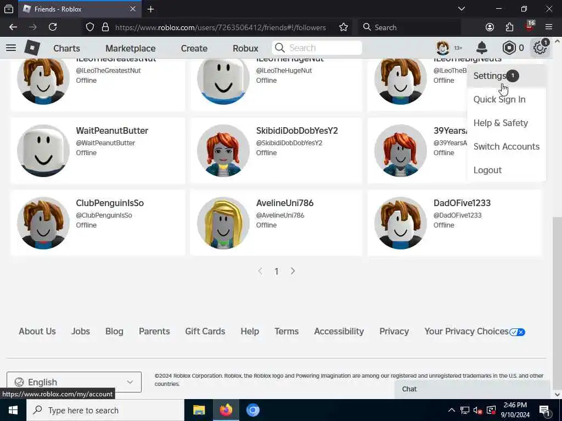Click the browser URL address bar
This screenshot has width=562, height=421.
coord(221,27)
